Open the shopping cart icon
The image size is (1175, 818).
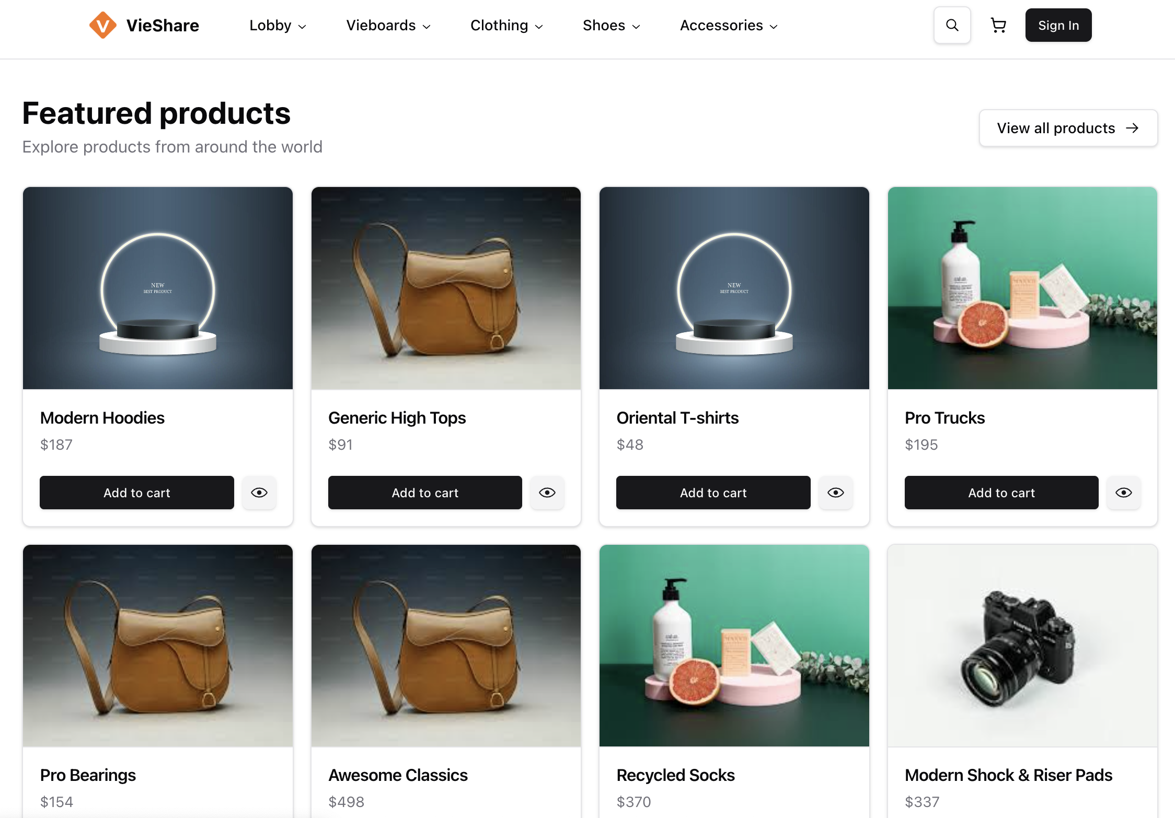(x=998, y=25)
